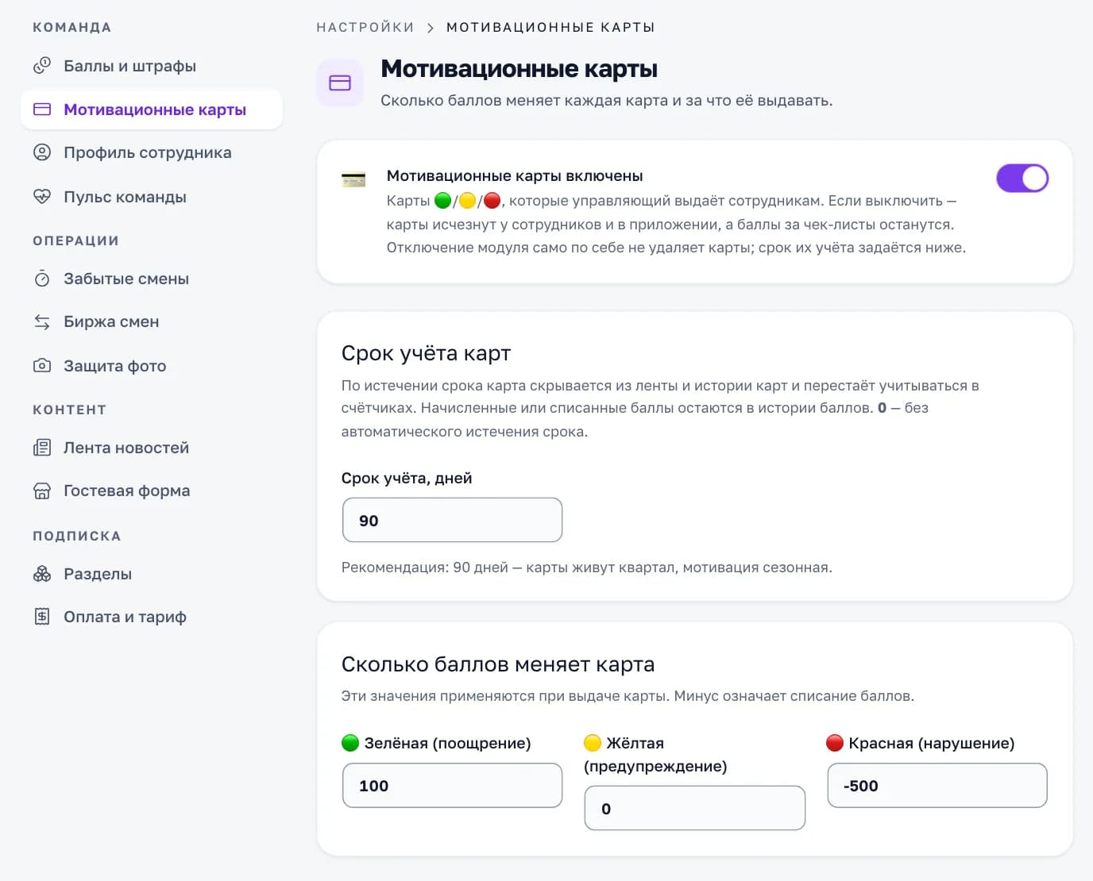Click the cubes icon of Разделы
Viewport: 1093px width, 881px height.
pos(42,574)
